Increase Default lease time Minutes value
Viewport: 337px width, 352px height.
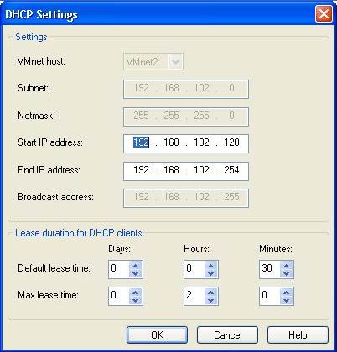coord(287,266)
